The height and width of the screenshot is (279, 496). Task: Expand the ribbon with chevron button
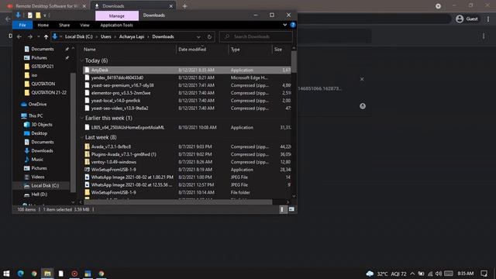[284, 25]
